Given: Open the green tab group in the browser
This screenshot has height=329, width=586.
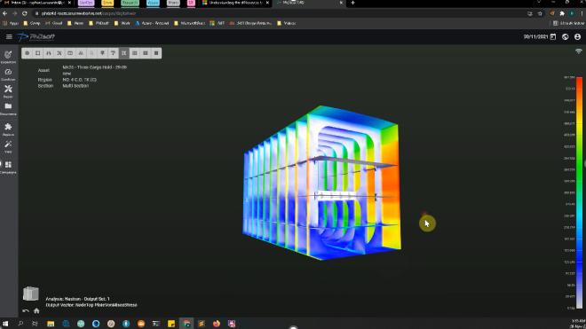Looking at the screenshot, I should tap(130, 3).
